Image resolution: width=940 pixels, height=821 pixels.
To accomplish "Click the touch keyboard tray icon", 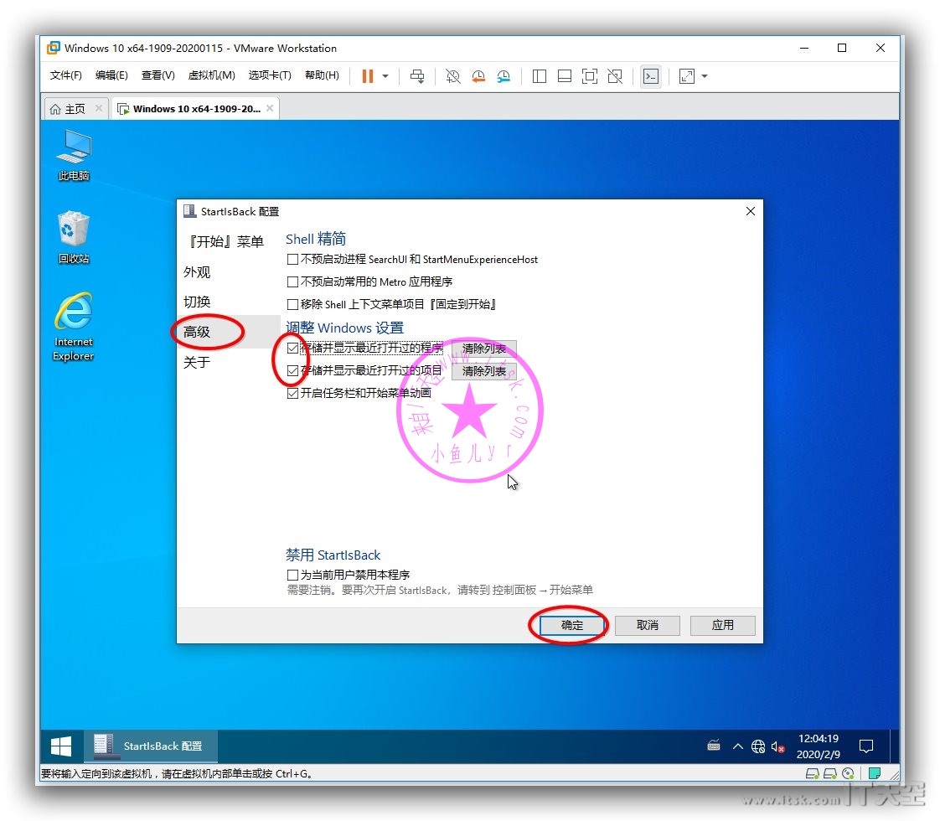I will pos(714,746).
